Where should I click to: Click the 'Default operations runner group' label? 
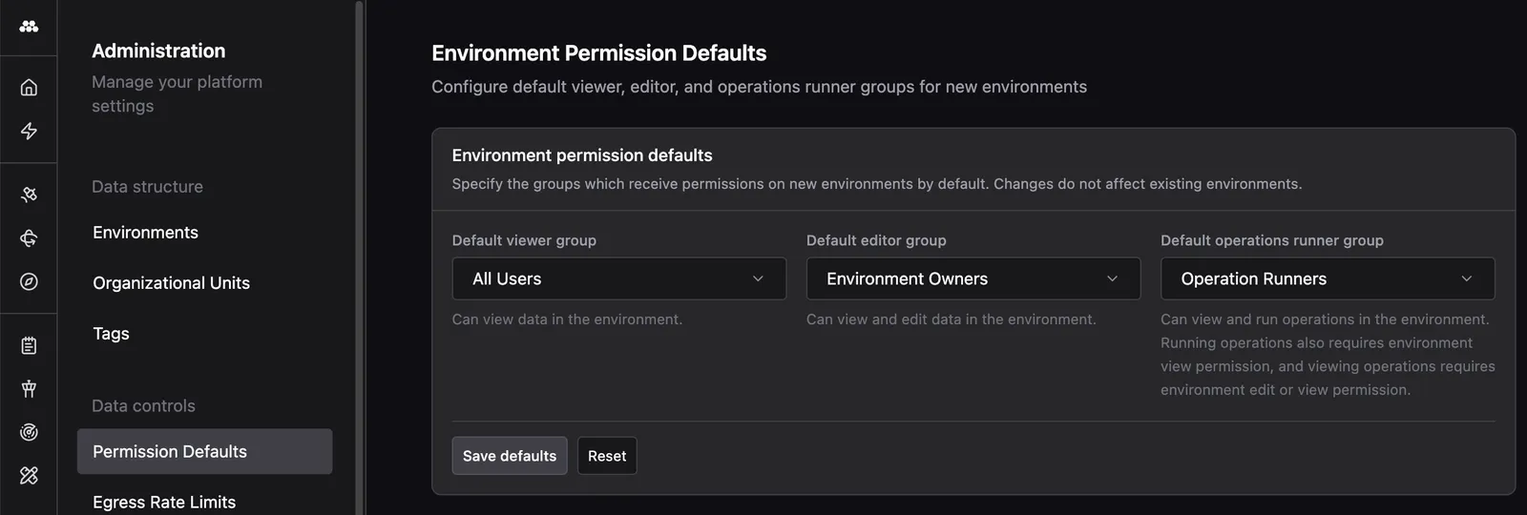click(1271, 240)
